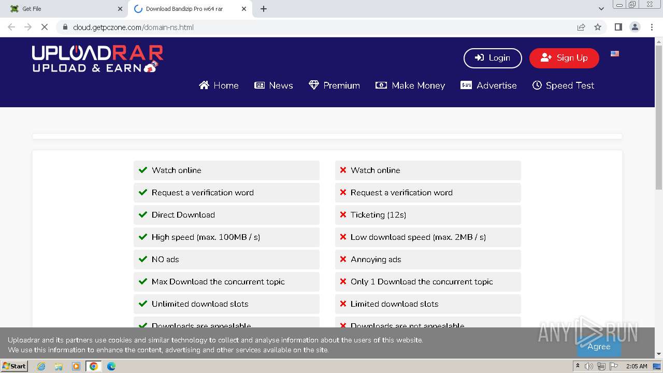The image size is (663, 373).
Task: Accept cookies with Agree button
Action: (x=599, y=347)
